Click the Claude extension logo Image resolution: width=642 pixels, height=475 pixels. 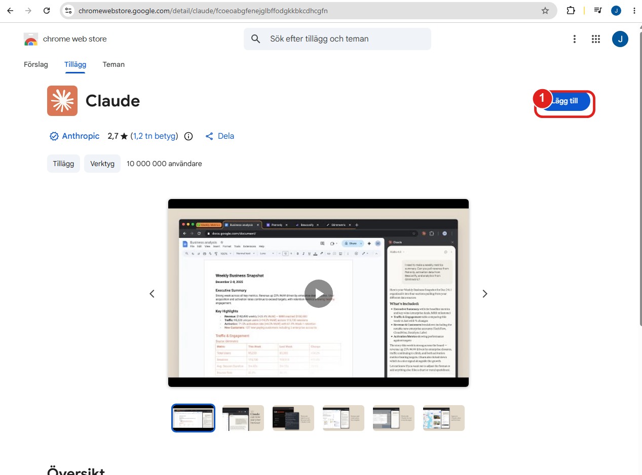[62, 101]
